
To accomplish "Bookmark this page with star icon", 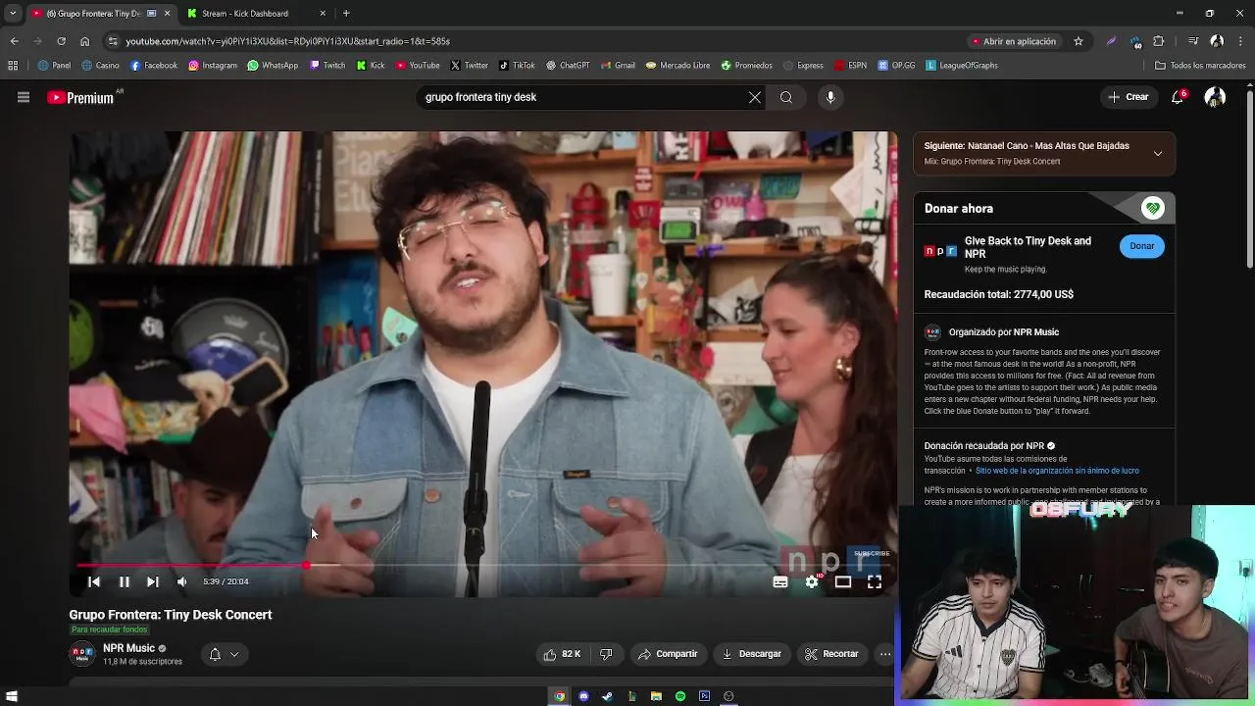I will [1079, 41].
